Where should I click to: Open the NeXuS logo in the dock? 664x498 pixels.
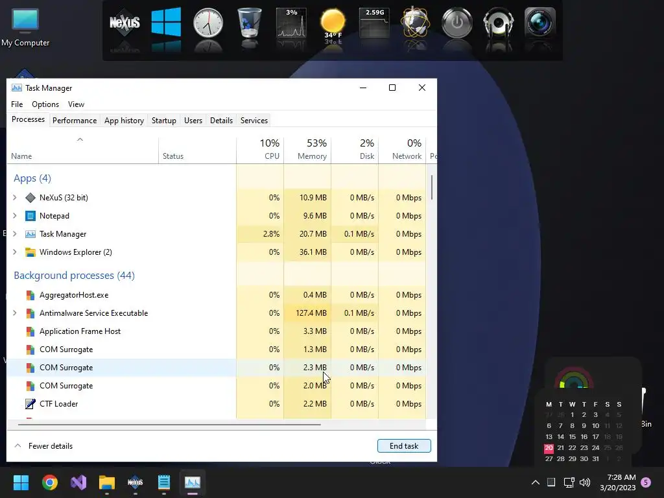click(x=124, y=23)
